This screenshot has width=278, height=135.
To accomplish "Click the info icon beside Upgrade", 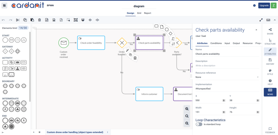I will [x=254, y=5].
